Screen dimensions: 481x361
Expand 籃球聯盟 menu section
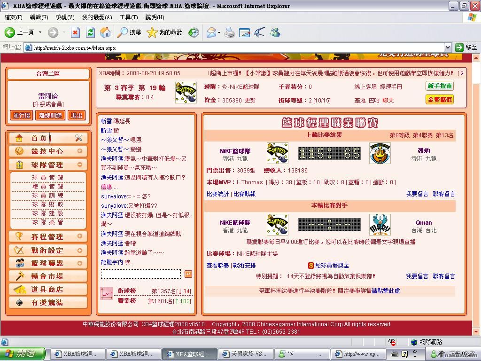(x=80, y=263)
